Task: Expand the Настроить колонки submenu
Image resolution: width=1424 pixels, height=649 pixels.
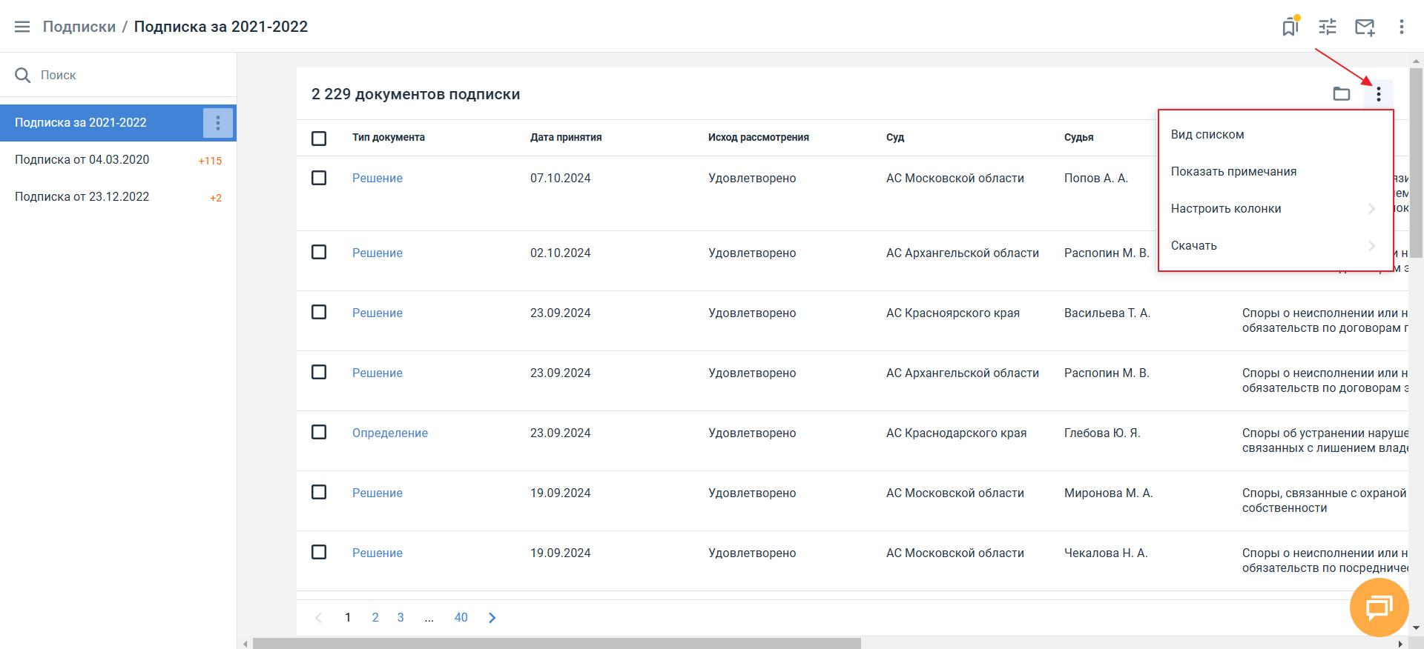Action: click(x=1275, y=209)
